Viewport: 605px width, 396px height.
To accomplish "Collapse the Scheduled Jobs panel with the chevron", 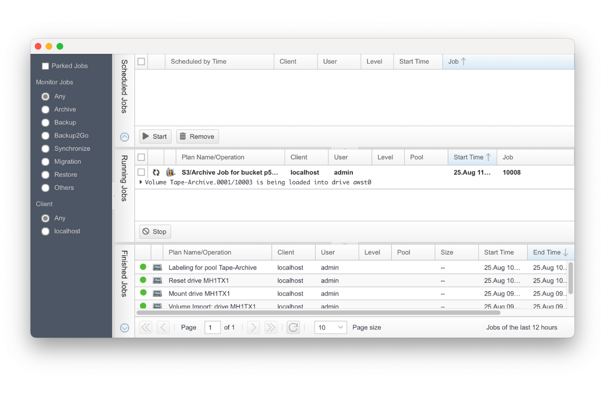I will point(125,137).
